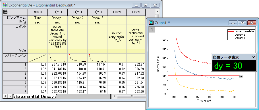This screenshot has width=259, height=110.
Task: Select row header 5
Action: (15, 83)
